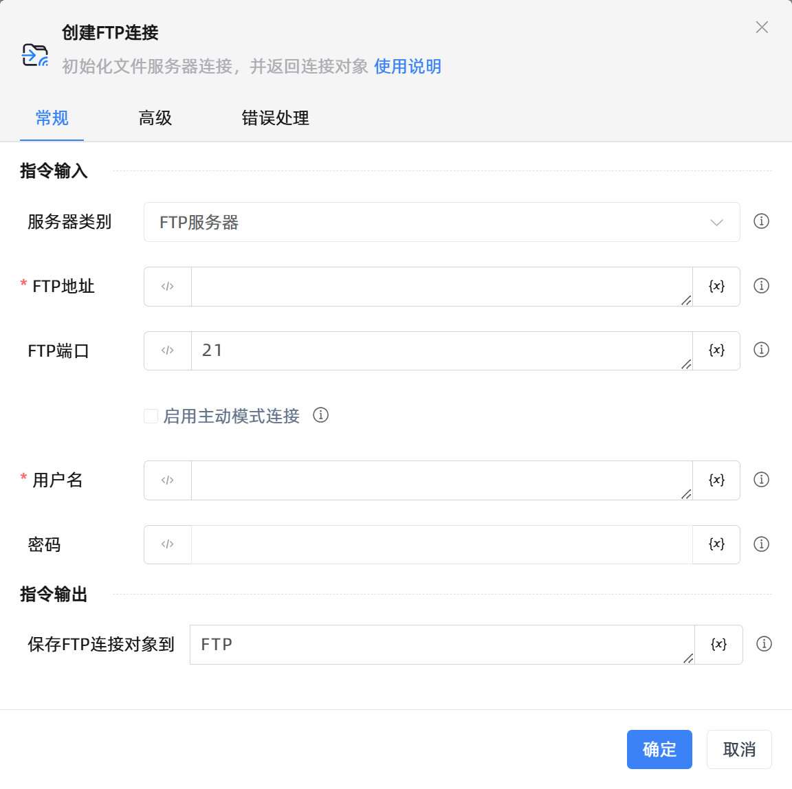792x789 pixels.
Task: Enable 启用主动模式连接 checkbox
Action: pos(151,416)
